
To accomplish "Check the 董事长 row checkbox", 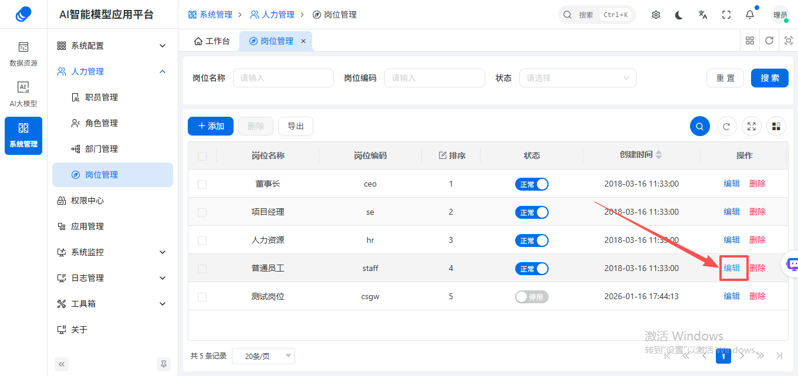I will pyautogui.click(x=202, y=184).
